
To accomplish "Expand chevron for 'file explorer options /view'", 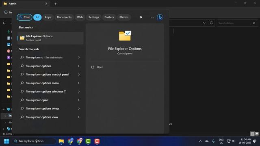I will [79, 109].
